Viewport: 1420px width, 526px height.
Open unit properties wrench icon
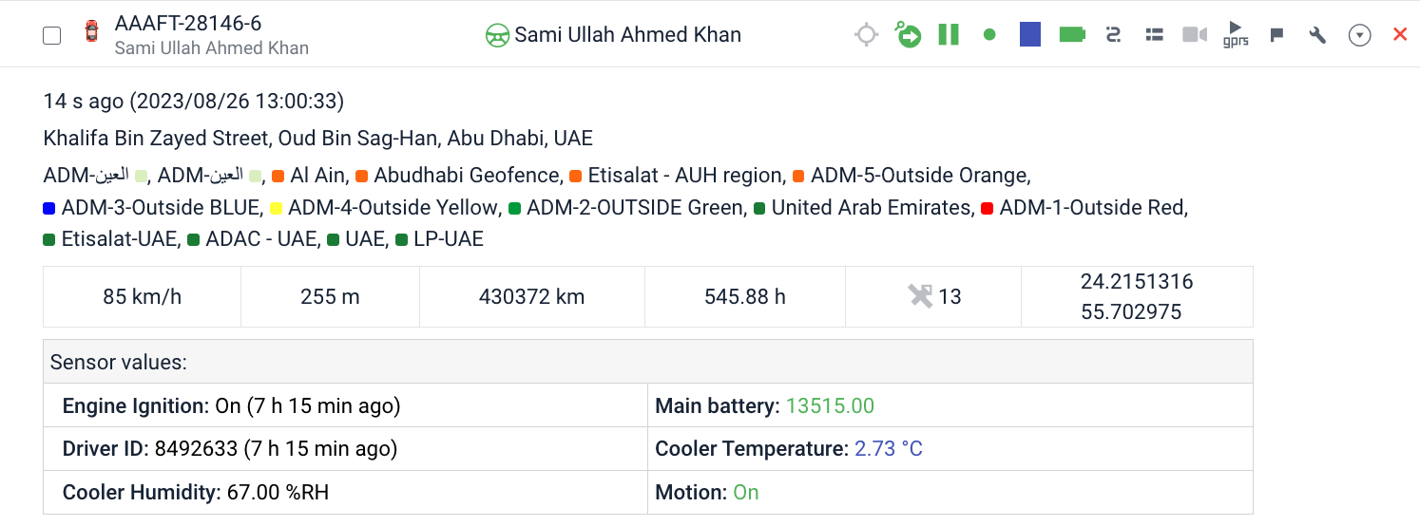pyautogui.click(x=1317, y=35)
